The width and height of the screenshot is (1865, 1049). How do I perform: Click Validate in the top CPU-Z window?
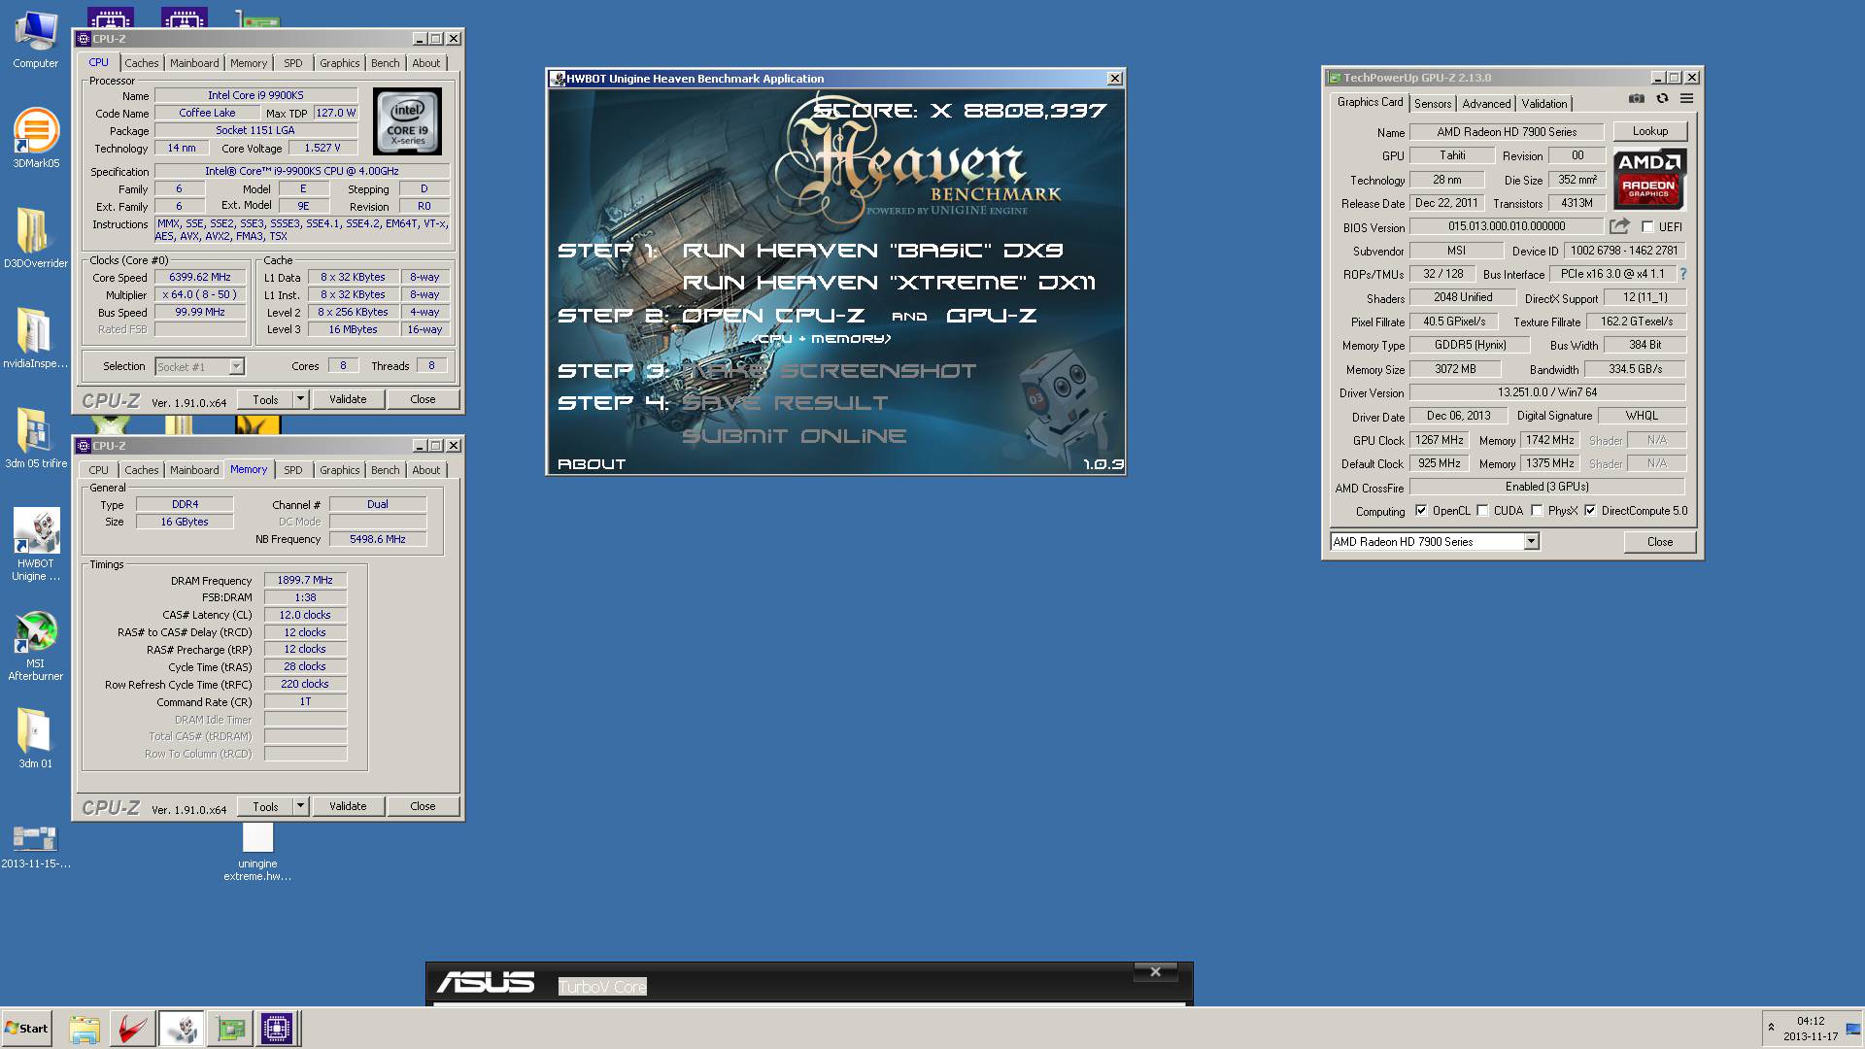tap(348, 399)
